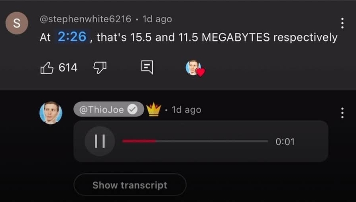Open replies via the comment bubble icon
This screenshot has height=202, width=356.
tap(147, 67)
